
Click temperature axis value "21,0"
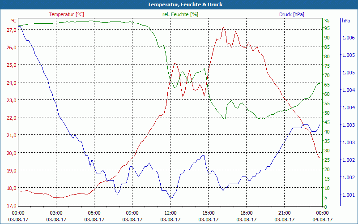click(12, 136)
